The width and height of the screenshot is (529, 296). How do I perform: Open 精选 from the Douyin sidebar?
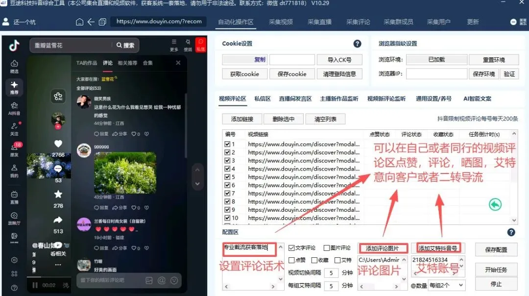pyautogui.click(x=14, y=63)
